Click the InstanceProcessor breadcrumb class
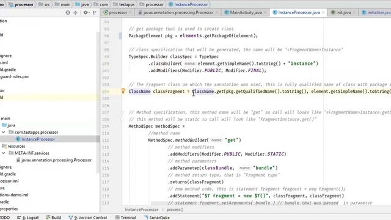Screen dimensions: 391x220 pyautogui.click(x=188, y=4)
